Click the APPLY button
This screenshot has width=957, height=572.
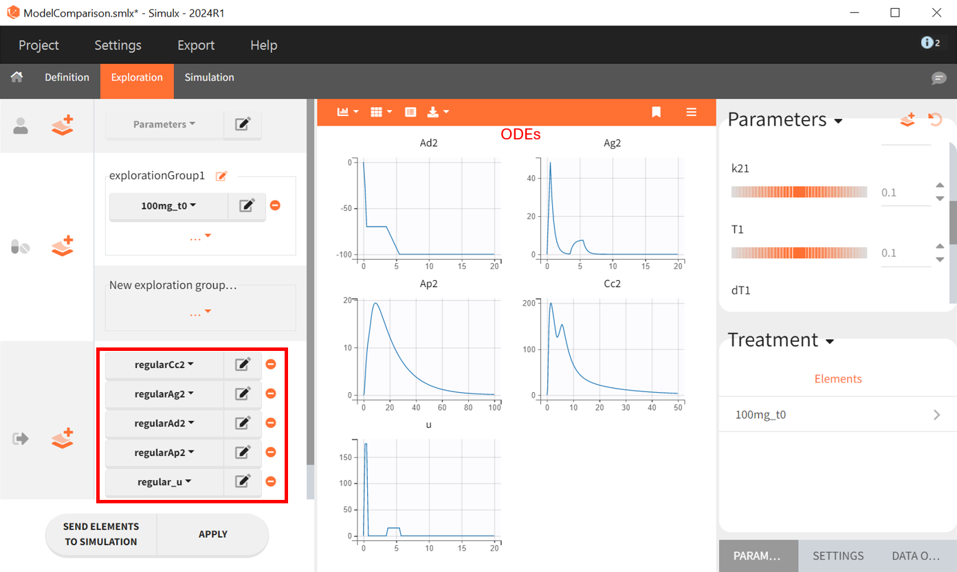(x=212, y=534)
